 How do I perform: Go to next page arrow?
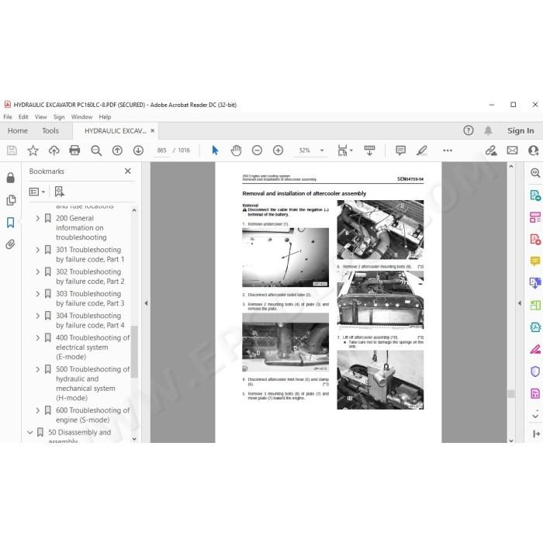(x=139, y=150)
